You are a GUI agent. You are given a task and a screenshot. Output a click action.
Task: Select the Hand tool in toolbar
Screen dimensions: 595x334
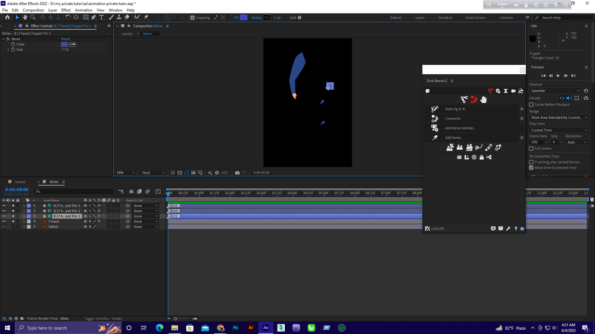(x=25, y=18)
